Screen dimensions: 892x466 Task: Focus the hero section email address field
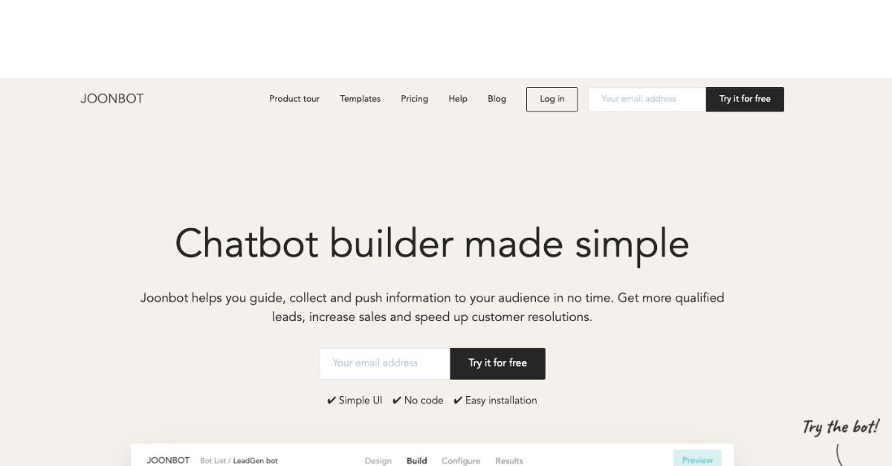point(384,363)
